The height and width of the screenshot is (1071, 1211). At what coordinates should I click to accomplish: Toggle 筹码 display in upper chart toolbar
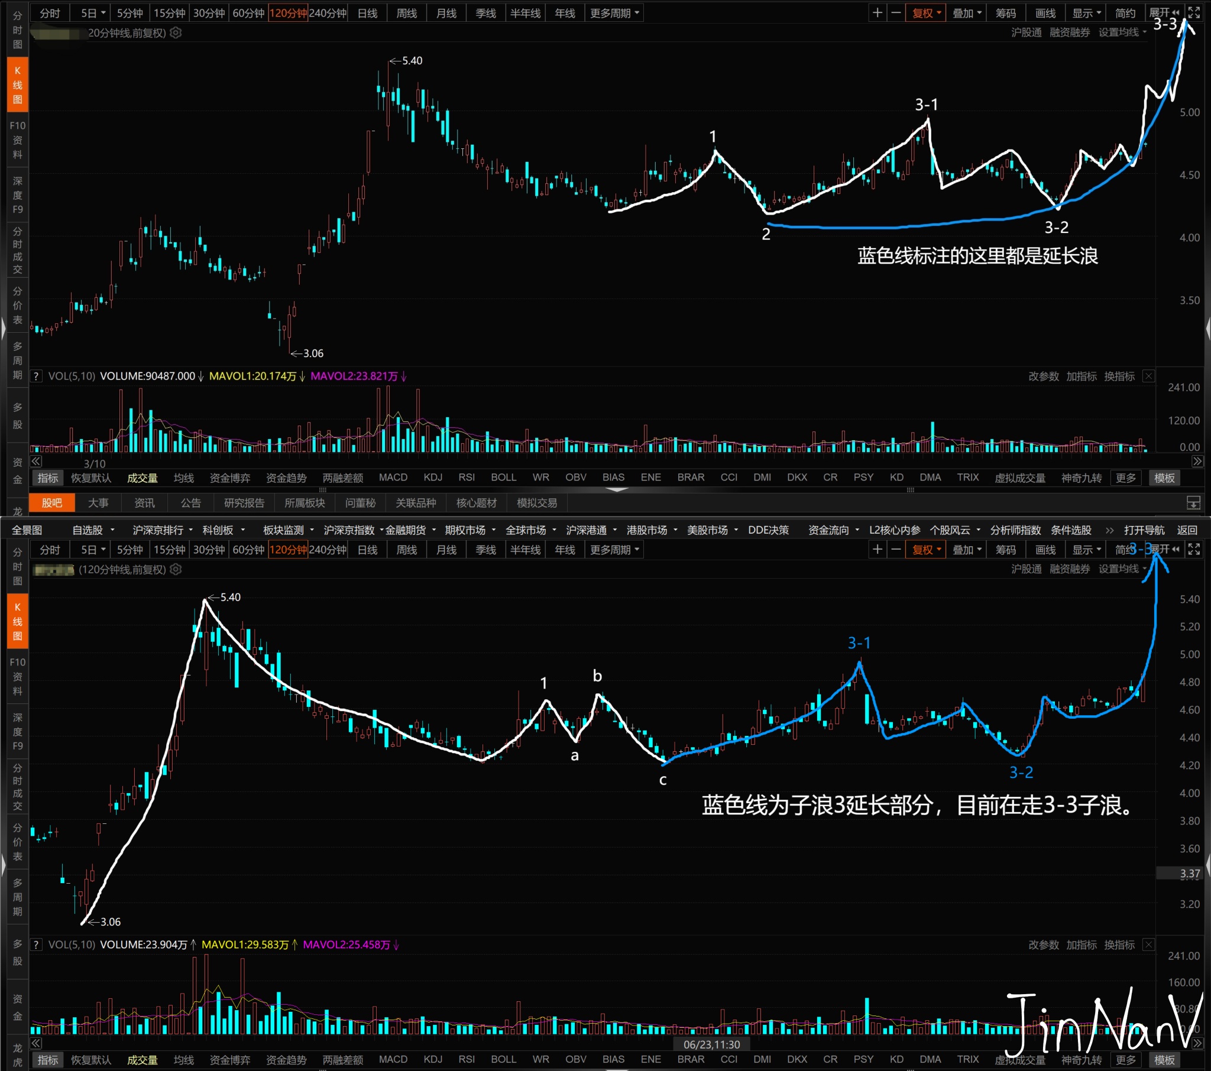pyautogui.click(x=1005, y=13)
